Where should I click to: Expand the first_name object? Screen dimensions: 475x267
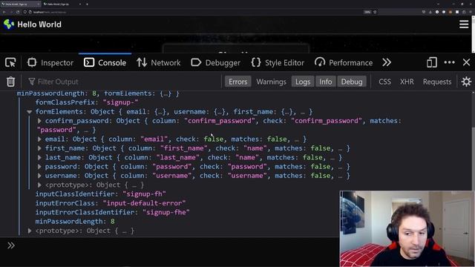pos(39,148)
